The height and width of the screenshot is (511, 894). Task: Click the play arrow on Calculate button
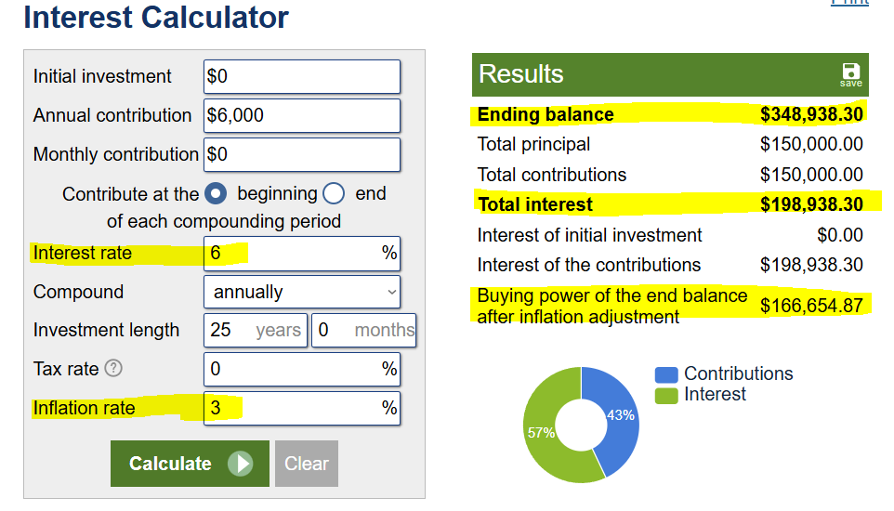point(240,464)
